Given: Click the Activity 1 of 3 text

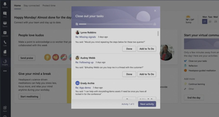Looking at the screenshot, I should 128,104.
